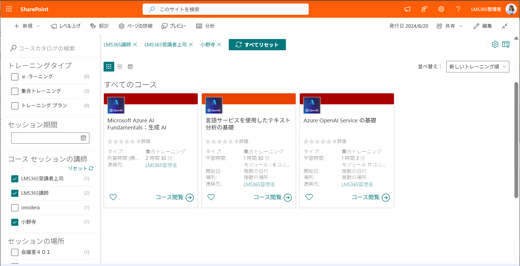The width and height of the screenshot is (520, 266).
Task: Click 編集 to edit the page
Action: (483, 26)
